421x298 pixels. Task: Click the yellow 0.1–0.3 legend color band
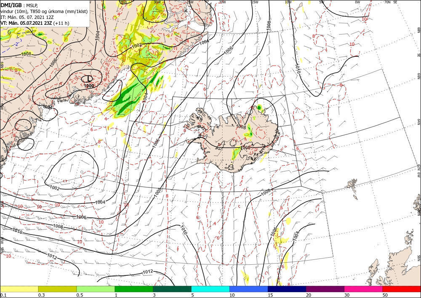click(x=19, y=289)
